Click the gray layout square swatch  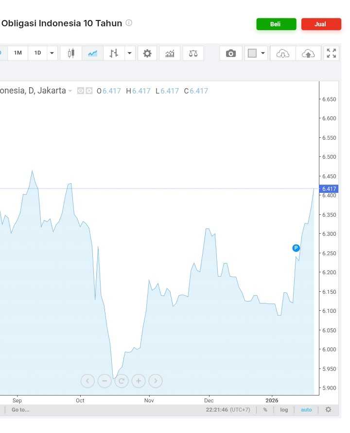tap(252, 53)
